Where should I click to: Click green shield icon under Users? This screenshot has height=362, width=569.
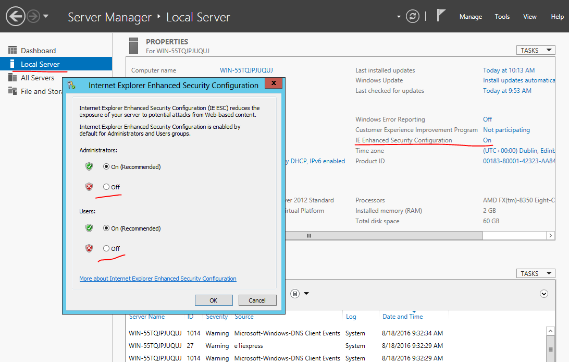point(89,228)
